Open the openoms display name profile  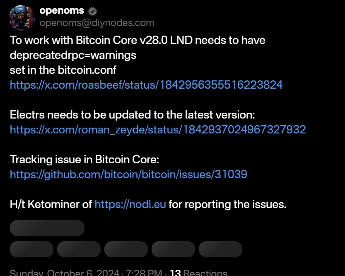62,11
